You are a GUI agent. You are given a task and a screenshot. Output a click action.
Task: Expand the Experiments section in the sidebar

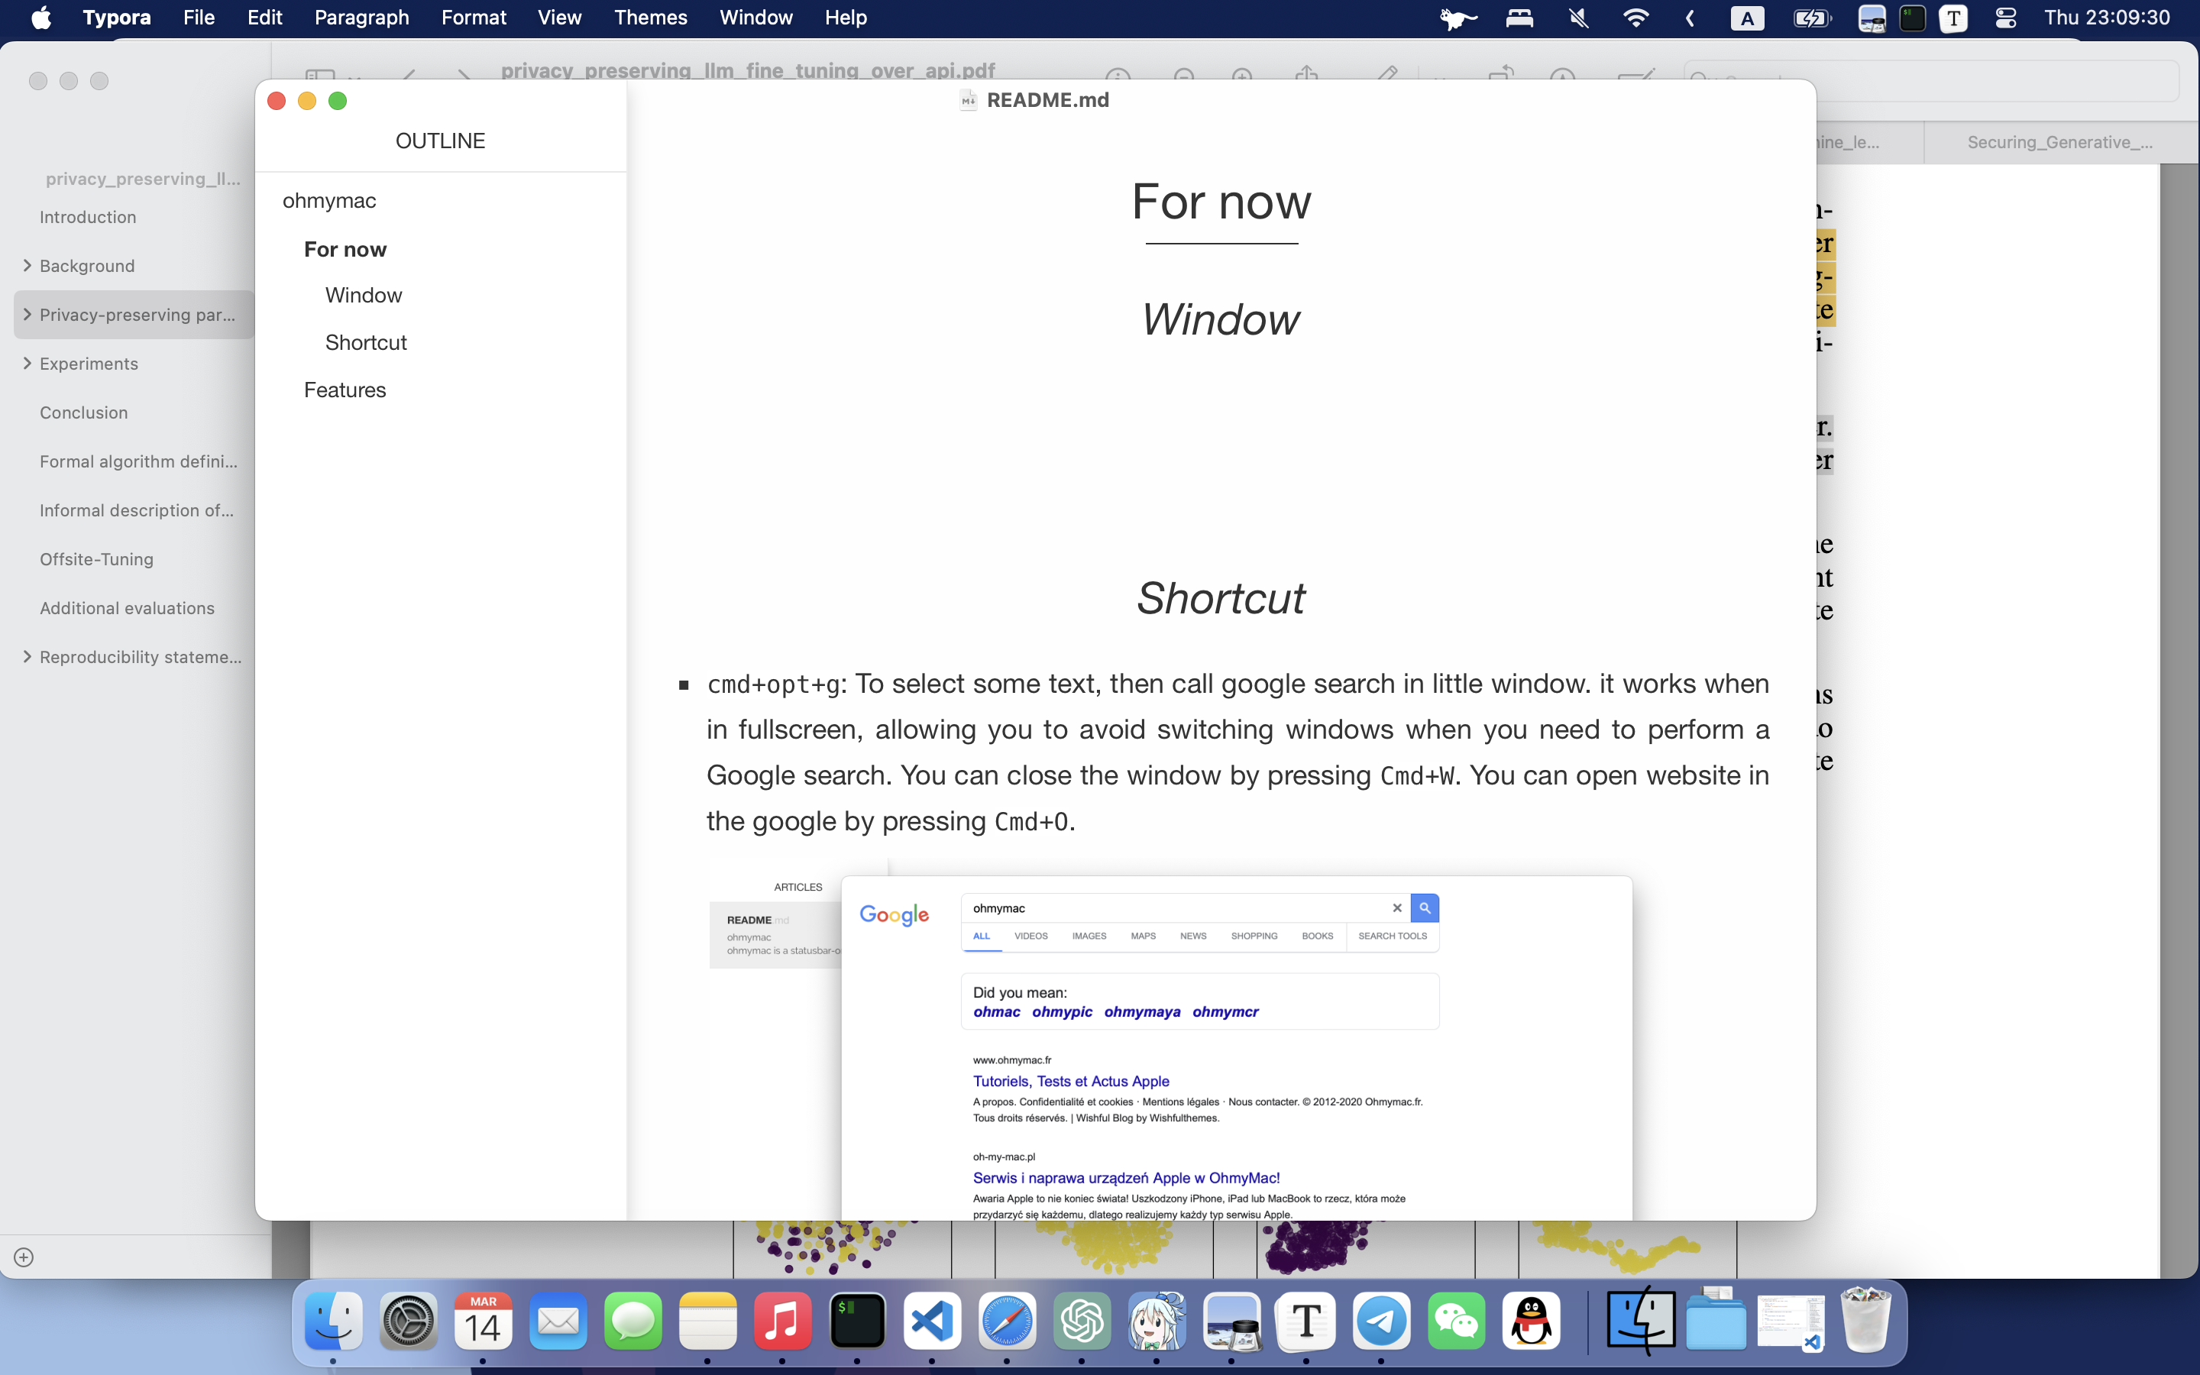tap(25, 363)
